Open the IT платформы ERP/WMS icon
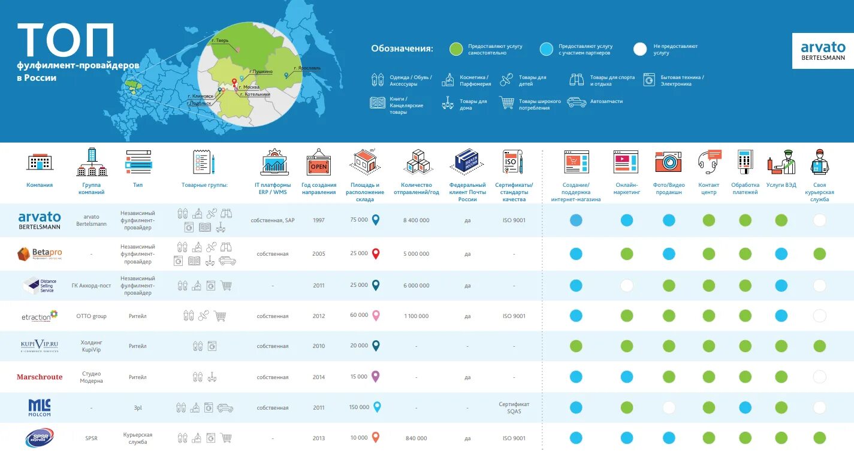Image resolution: width=854 pixels, height=451 pixels. [x=273, y=162]
